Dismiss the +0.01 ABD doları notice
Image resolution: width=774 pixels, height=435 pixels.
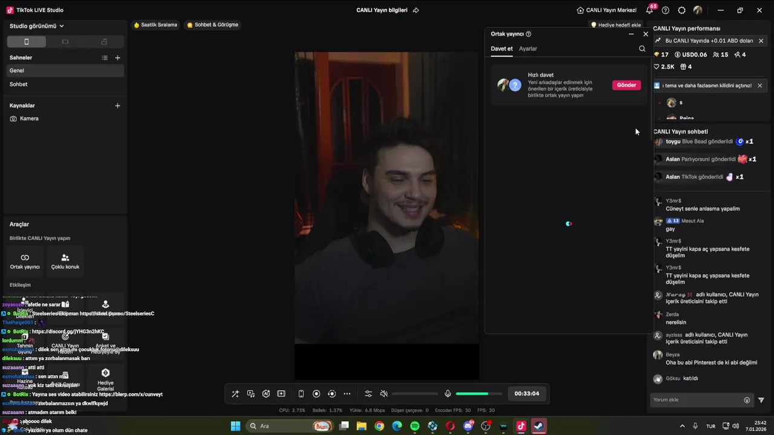pos(761,41)
